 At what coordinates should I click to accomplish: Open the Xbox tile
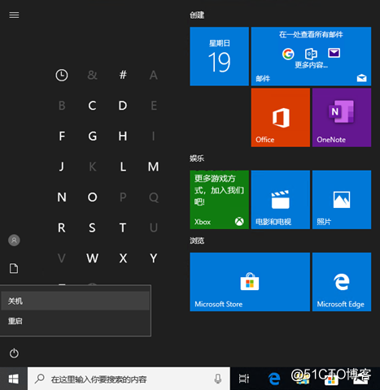click(219, 200)
